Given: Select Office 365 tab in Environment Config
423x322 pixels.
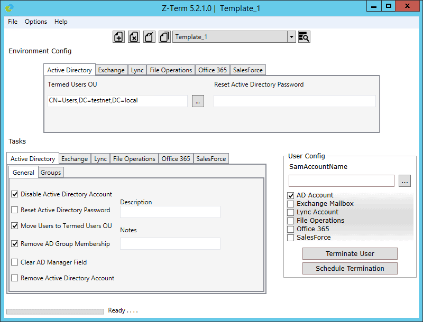Looking at the screenshot, I should point(213,70).
